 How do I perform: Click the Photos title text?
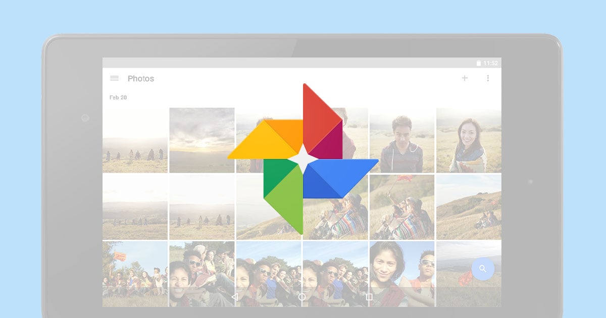tap(140, 79)
